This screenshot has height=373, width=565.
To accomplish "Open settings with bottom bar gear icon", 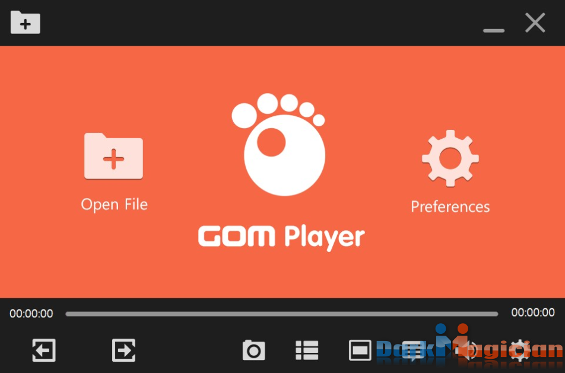I will coord(519,350).
